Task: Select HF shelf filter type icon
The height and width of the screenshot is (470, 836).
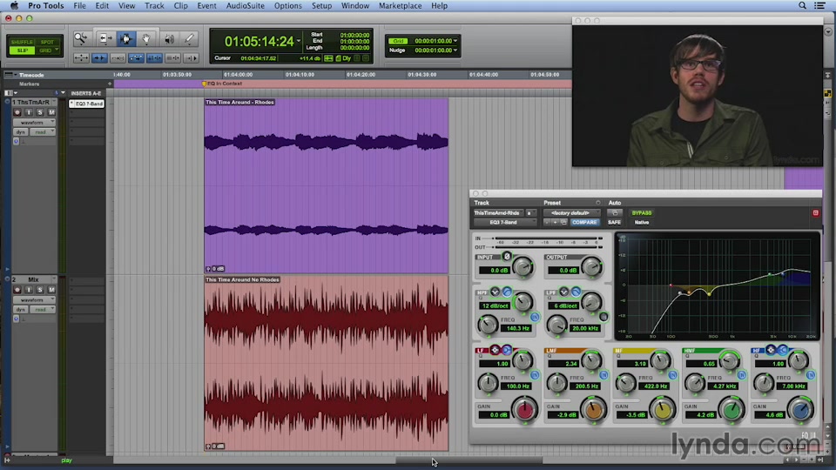Action: click(x=782, y=350)
